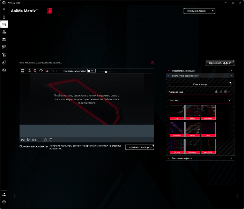
Task: Zoom in on the canvas
Action: pos(29,71)
